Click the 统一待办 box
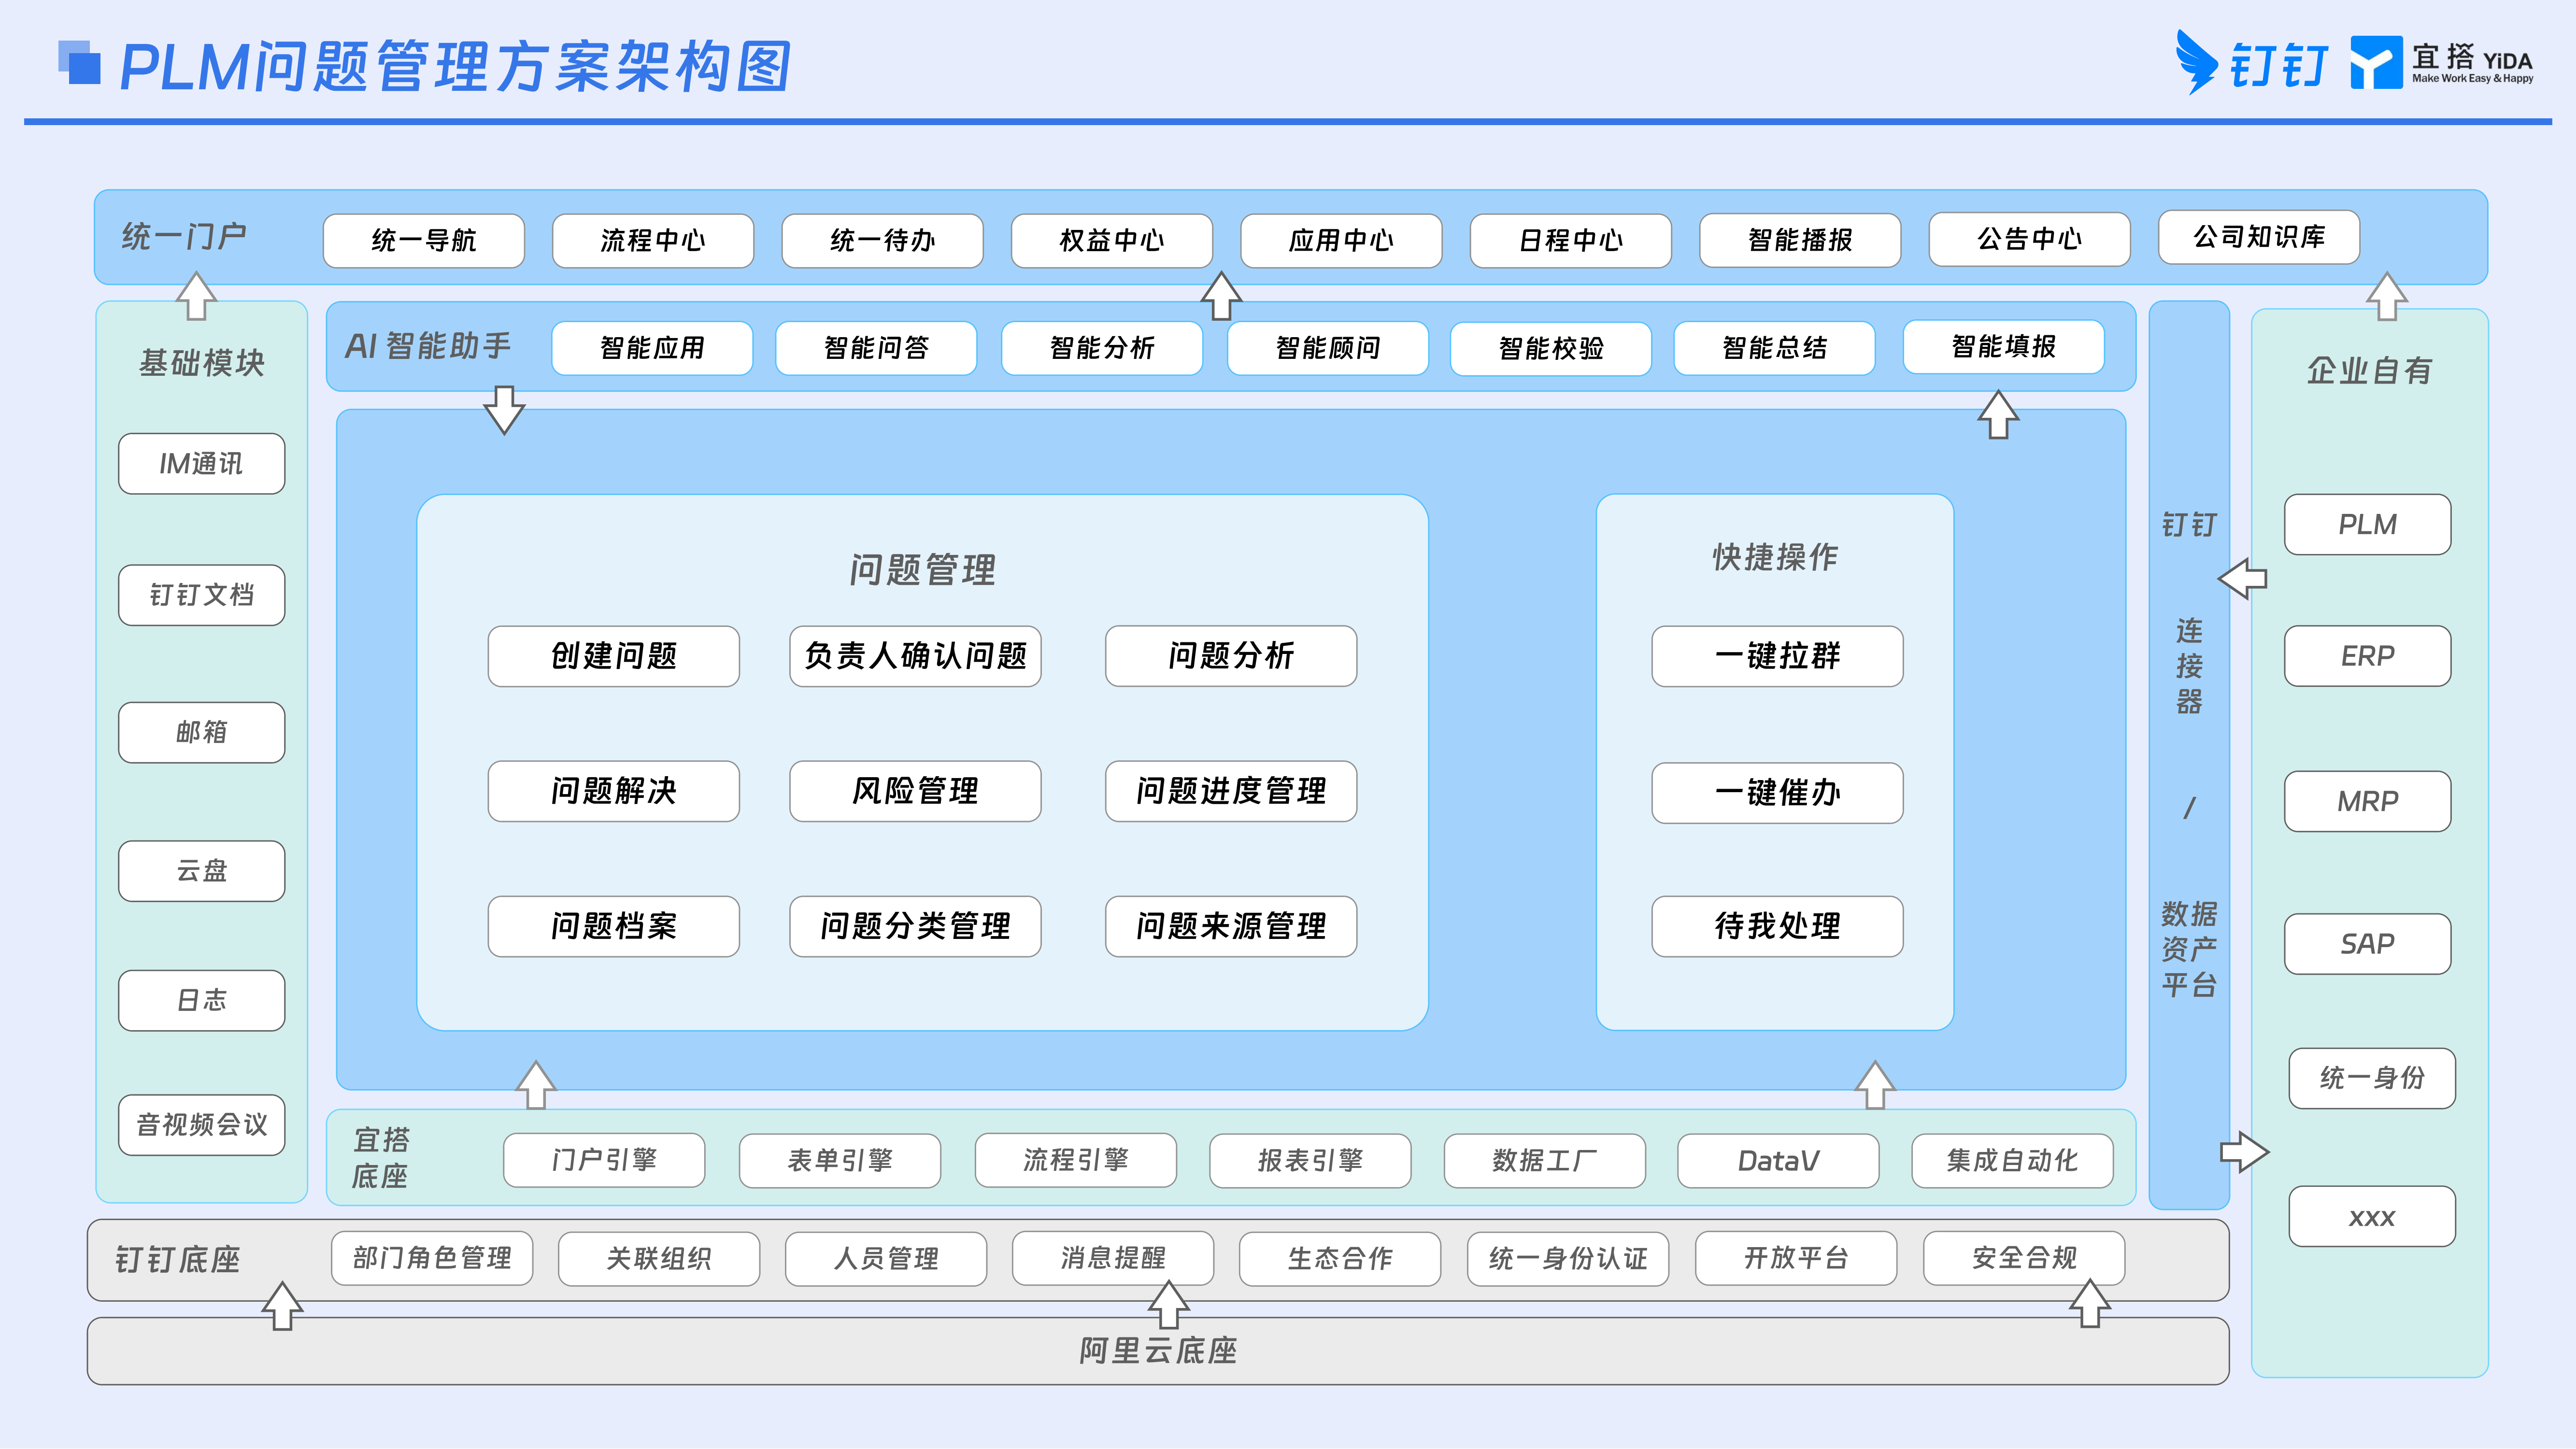 click(882, 240)
